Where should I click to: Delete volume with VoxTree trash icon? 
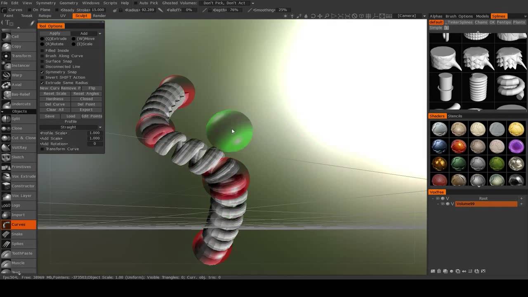[439, 271]
